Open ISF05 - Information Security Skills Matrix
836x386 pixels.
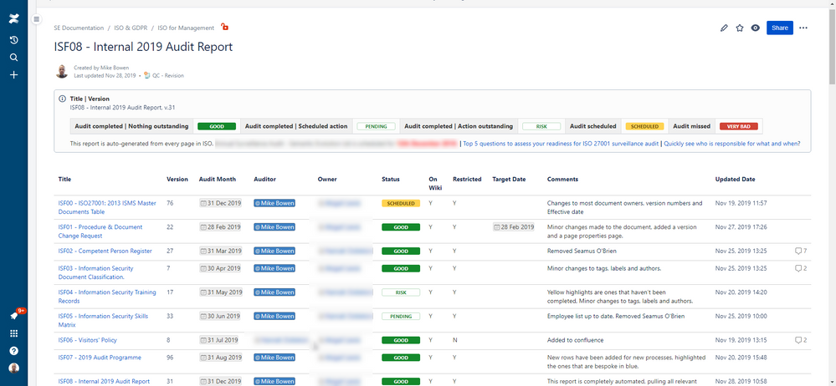click(x=104, y=321)
